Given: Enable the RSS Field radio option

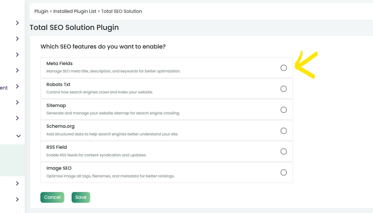Looking at the screenshot, I should (284, 152).
